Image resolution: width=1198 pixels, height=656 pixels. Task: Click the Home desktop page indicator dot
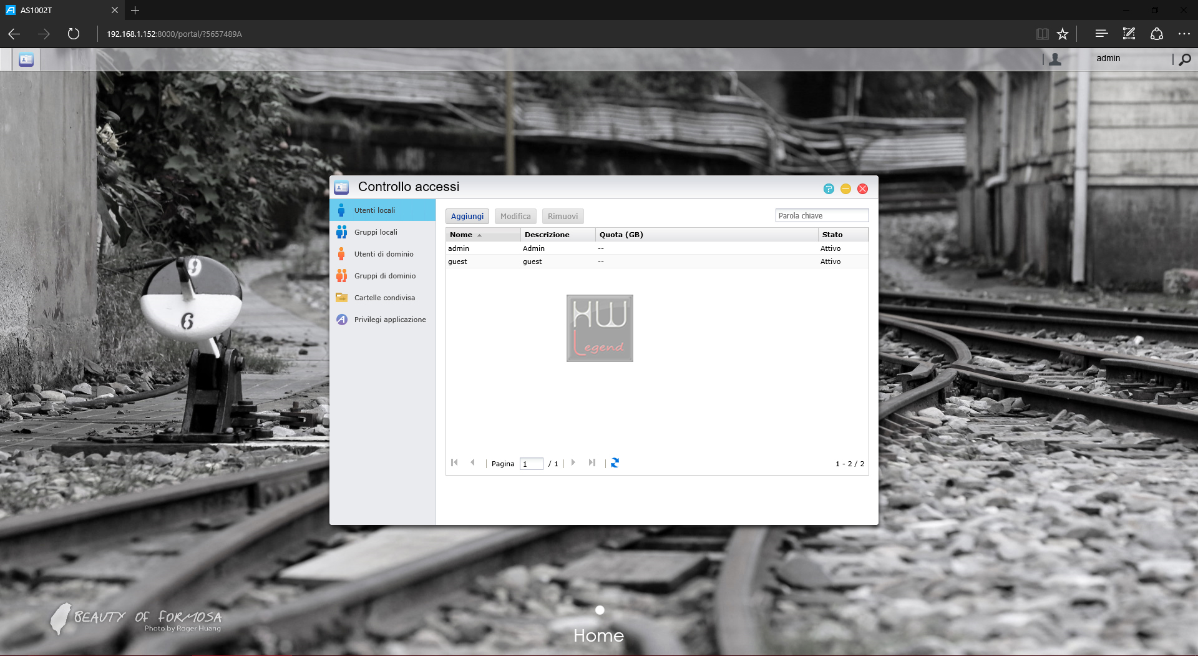600,610
